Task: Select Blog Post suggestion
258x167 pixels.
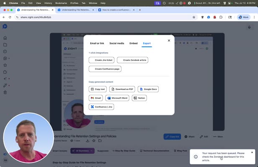Action: pos(181,151)
